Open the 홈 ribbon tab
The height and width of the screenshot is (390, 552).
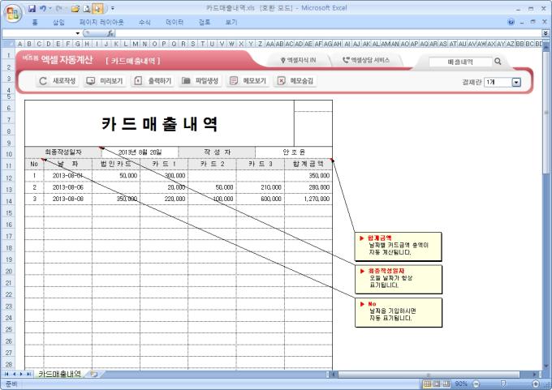[35, 22]
